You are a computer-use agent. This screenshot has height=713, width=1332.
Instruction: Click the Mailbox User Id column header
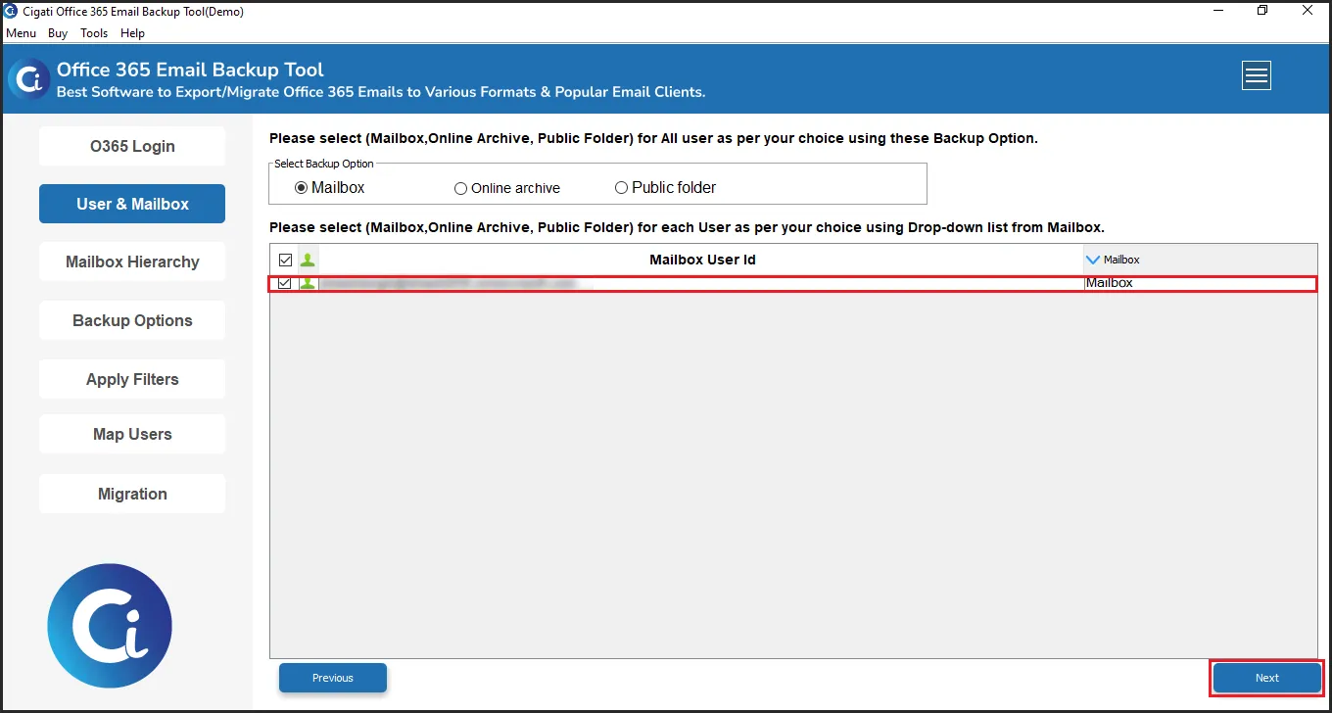pyautogui.click(x=702, y=260)
